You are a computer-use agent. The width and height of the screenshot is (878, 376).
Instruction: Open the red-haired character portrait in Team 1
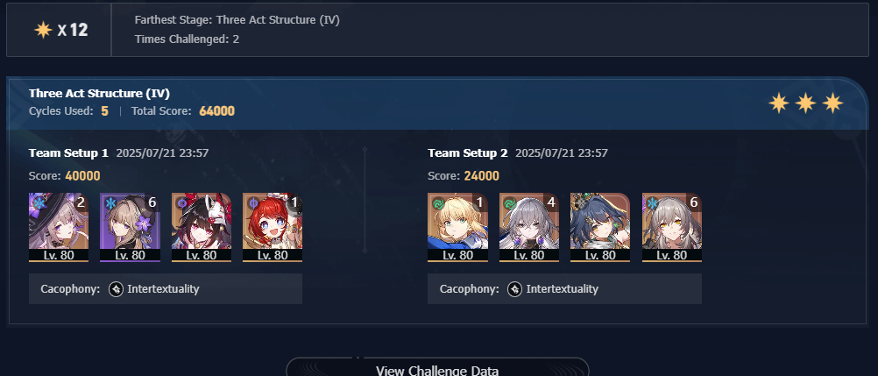tap(273, 227)
